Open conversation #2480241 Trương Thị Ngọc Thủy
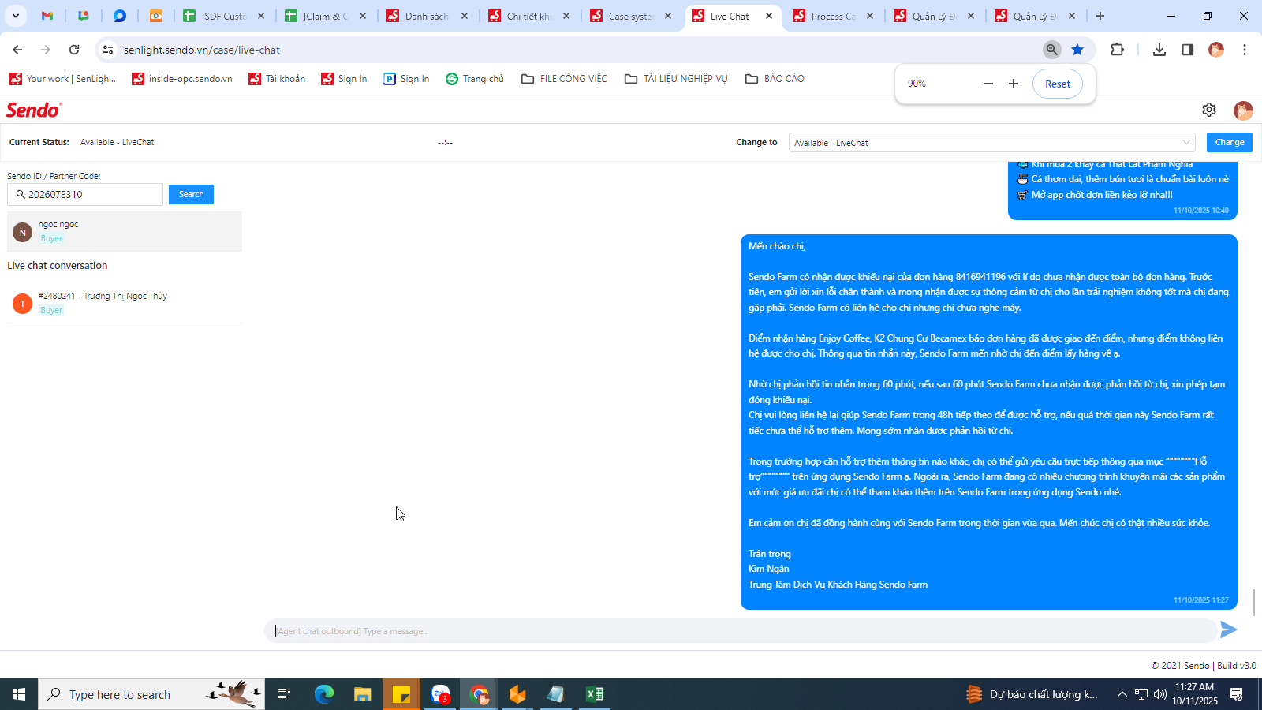The height and width of the screenshot is (710, 1262). click(125, 303)
